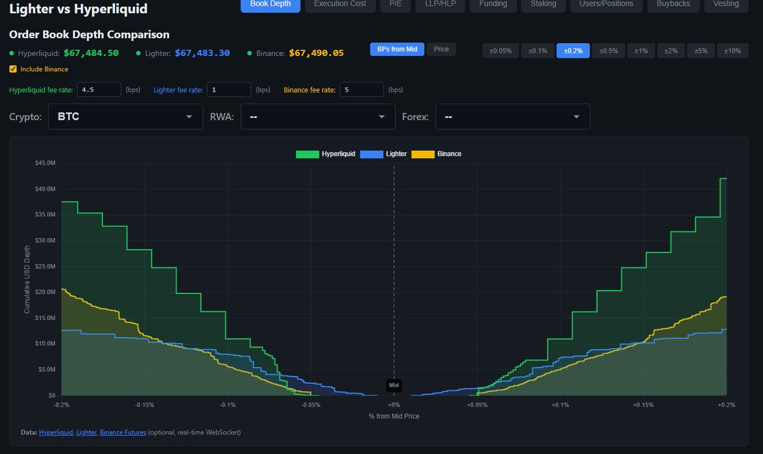Edit the Binance fee rate field
This screenshot has width=763, height=454.
[362, 90]
